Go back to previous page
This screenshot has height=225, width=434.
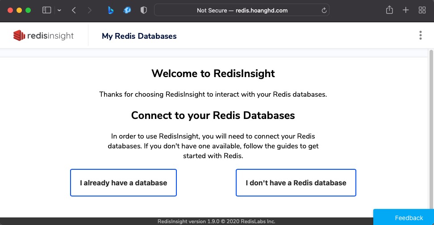point(74,10)
